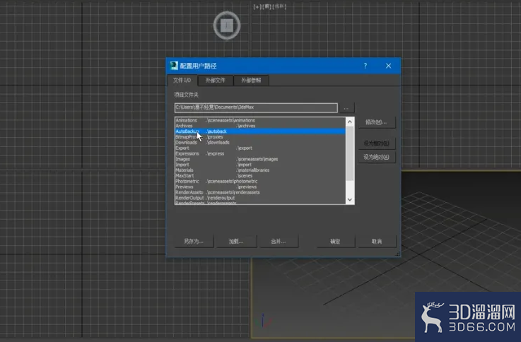Click the 修改(M)... button
This screenshot has height=342, width=521.
coord(377,122)
